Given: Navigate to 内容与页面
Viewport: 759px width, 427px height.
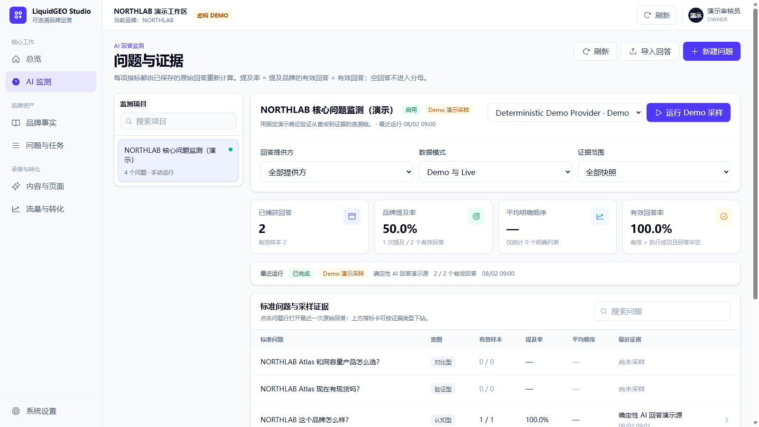Looking at the screenshot, I should point(51,186).
